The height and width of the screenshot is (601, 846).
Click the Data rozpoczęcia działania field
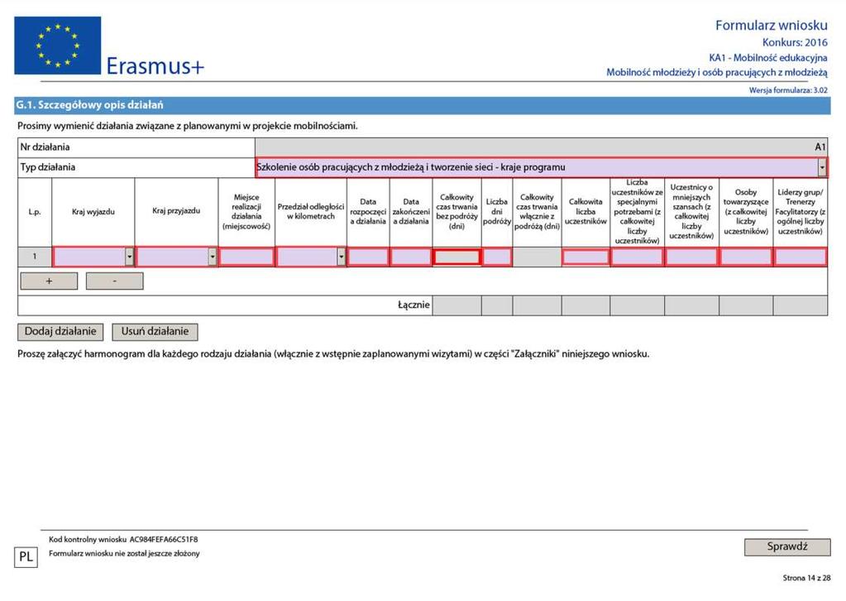[x=368, y=257]
